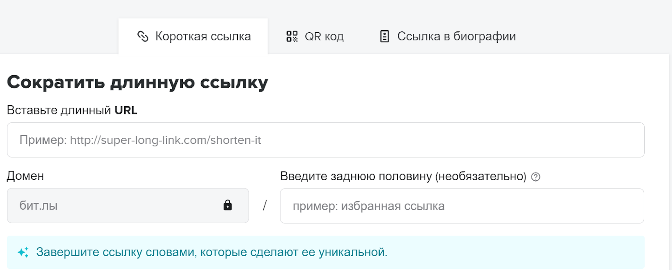The height and width of the screenshot is (270, 672).
Task: Click the chain link icon beside Короткая ссылка
Action: pyautogui.click(x=143, y=36)
